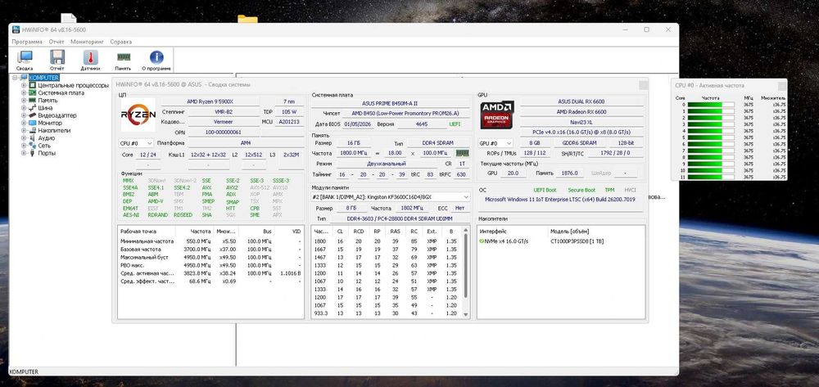The width and height of the screenshot is (819, 387).
Task: Expand the Память tree node
Action: point(24,100)
